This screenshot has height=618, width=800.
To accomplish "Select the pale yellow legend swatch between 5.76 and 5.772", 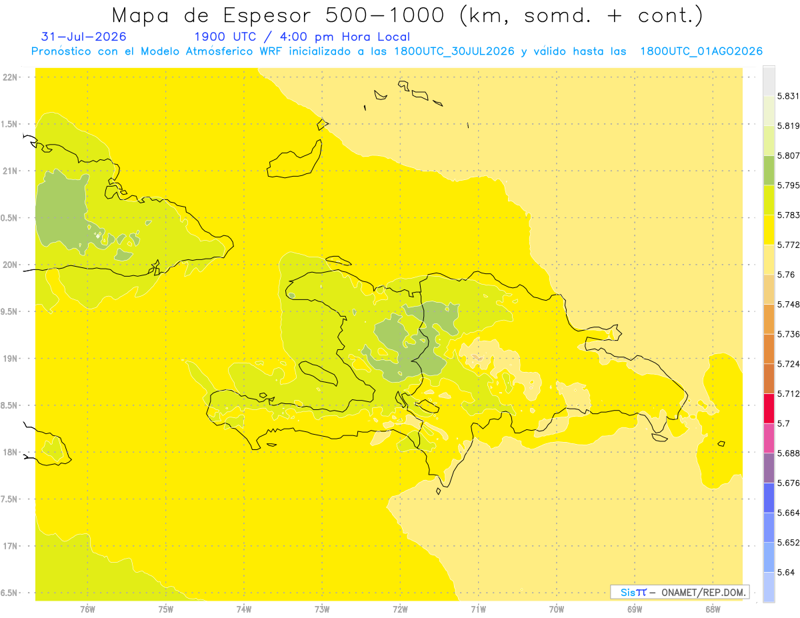I will coord(769,260).
